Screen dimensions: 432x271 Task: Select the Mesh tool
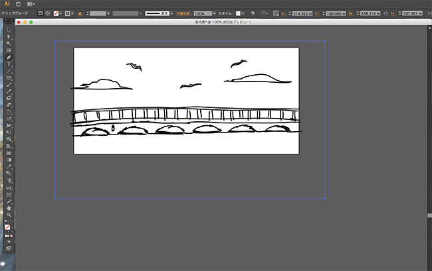9,153
